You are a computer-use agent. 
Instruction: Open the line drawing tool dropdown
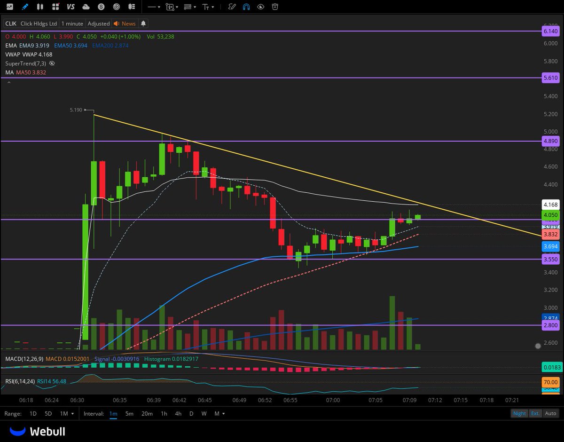(x=154, y=7)
